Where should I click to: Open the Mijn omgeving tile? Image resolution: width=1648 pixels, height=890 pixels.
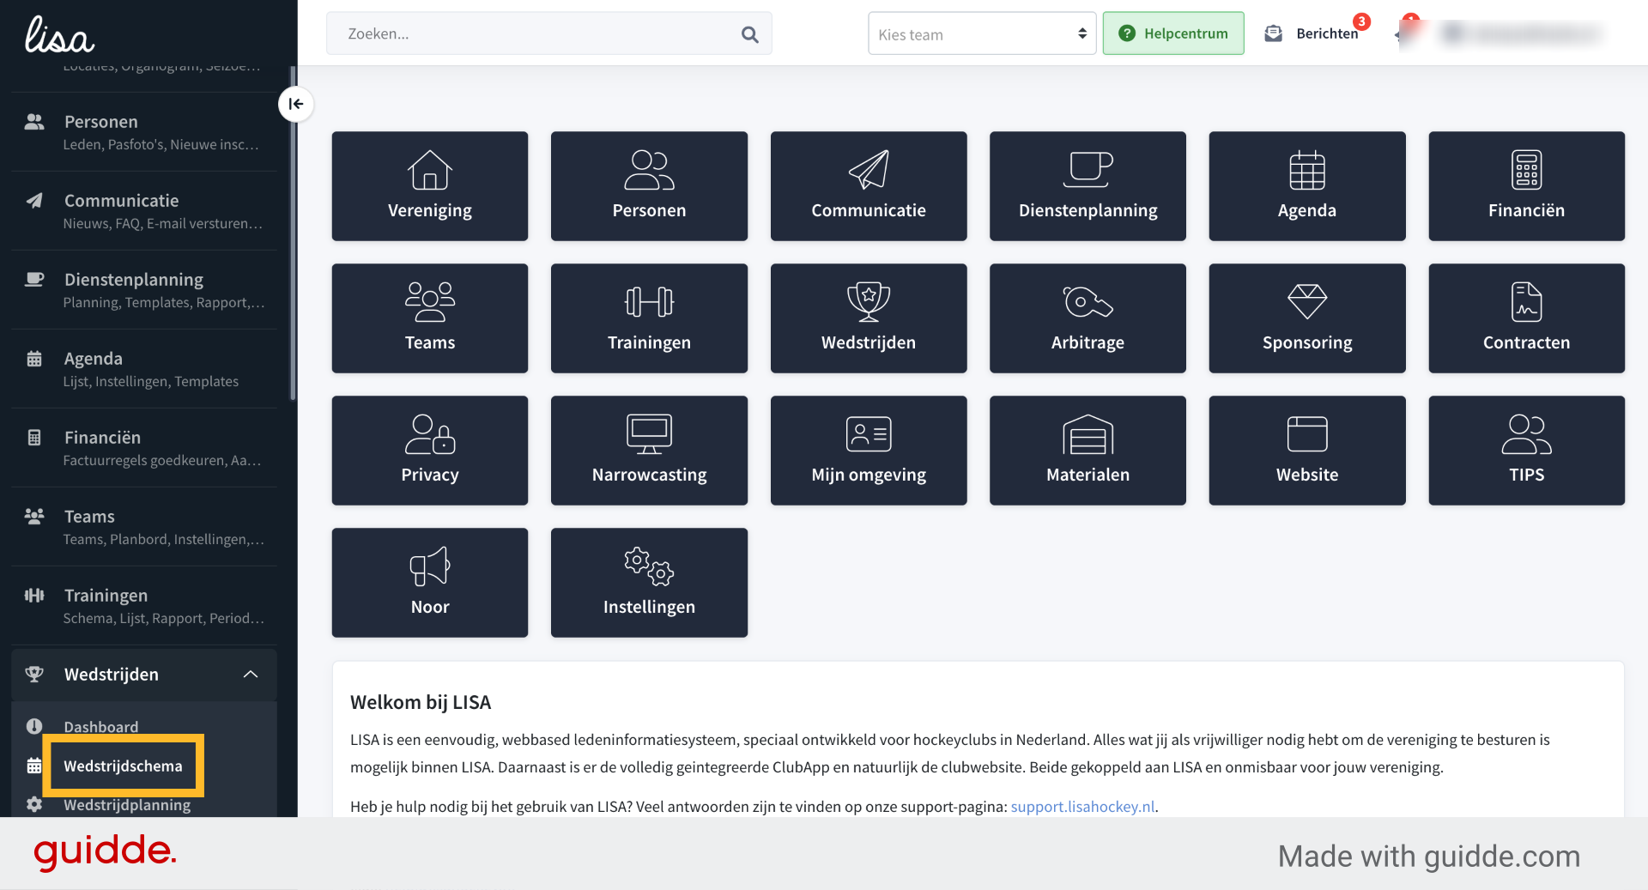tap(869, 450)
